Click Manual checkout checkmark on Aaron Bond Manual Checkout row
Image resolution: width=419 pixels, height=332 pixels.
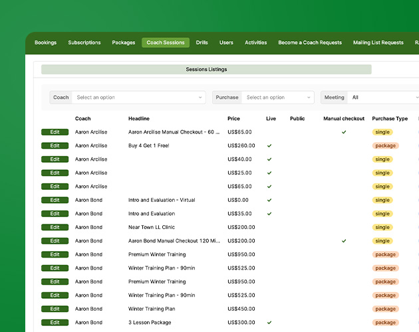344,241
